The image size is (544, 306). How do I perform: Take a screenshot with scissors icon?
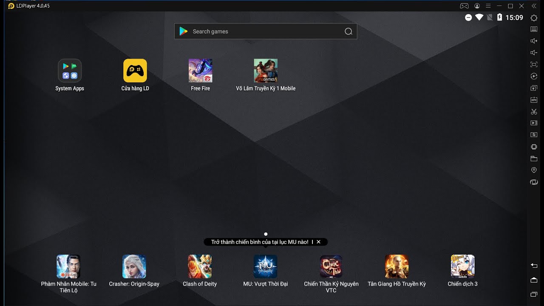(x=534, y=111)
